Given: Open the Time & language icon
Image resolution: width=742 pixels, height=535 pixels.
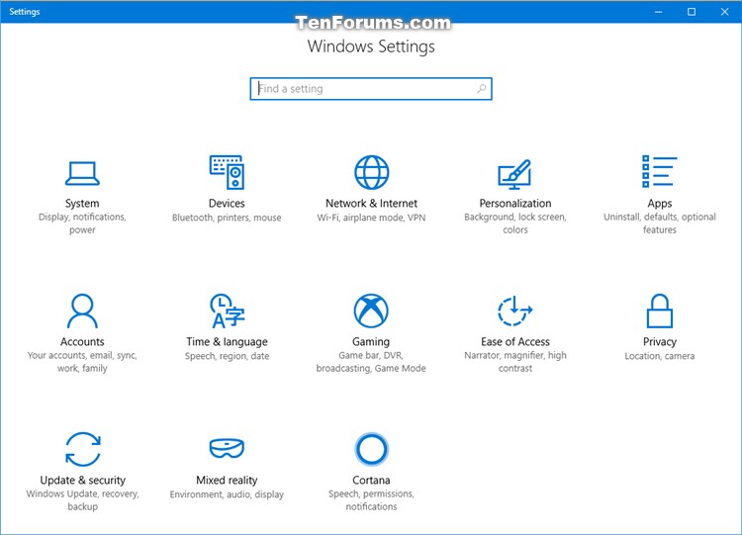Looking at the screenshot, I should coord(228,311).
